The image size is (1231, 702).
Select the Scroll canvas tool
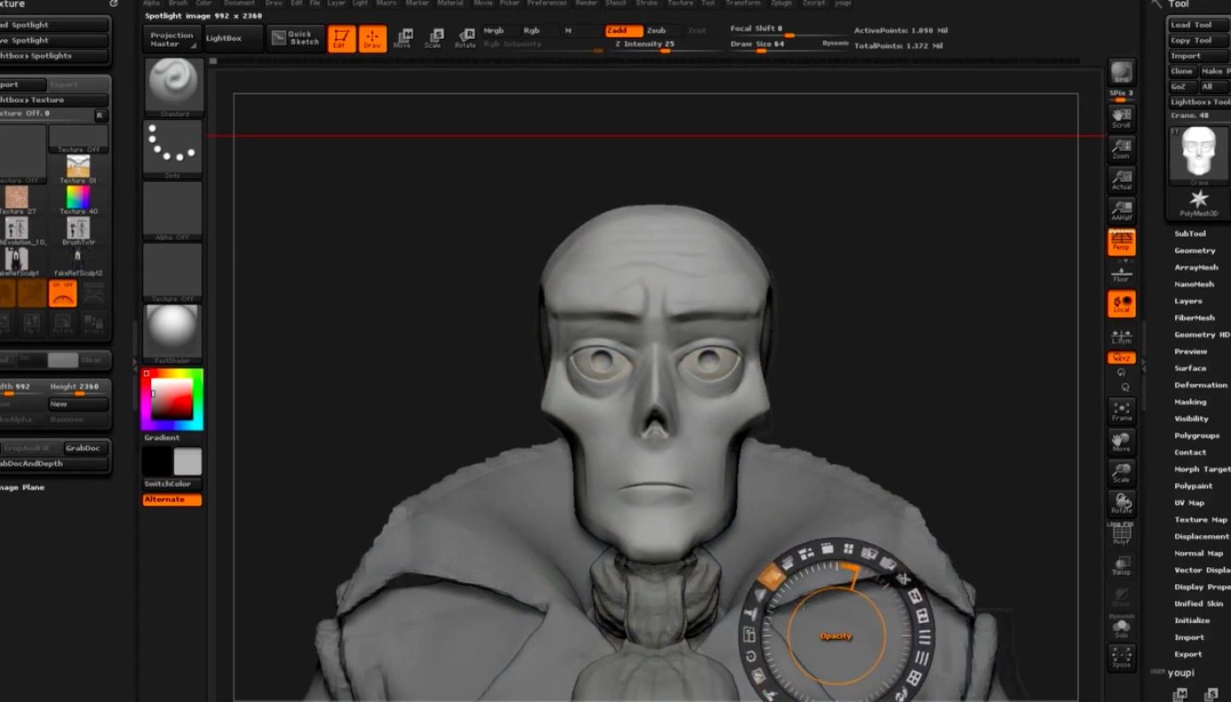tap(1122, 118)
